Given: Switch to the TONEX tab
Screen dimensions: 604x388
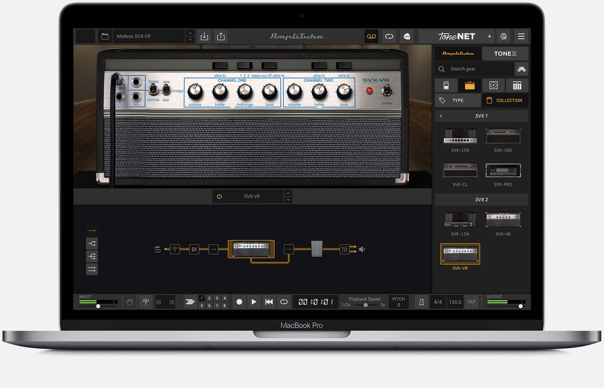Looking at the screenshot, I should [x=505, y=54].
